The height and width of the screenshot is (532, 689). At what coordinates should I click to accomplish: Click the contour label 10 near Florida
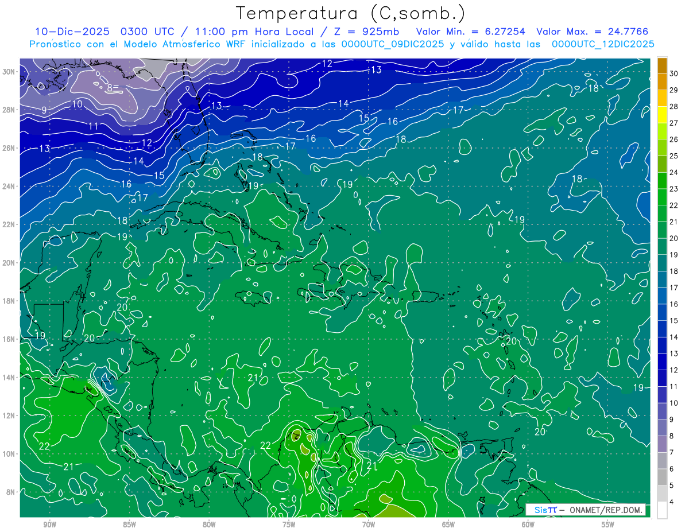click(x=77, y=104)
